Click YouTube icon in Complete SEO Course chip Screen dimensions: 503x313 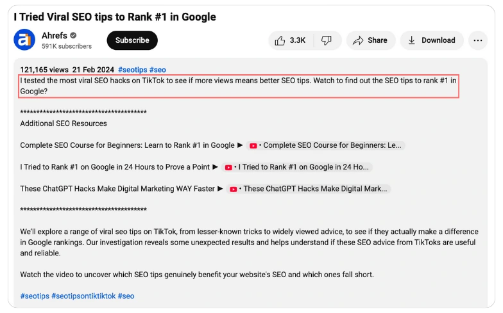point(253,146)
